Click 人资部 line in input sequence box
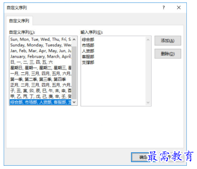This screenshot has width=197, height=169. click(88, 51)
